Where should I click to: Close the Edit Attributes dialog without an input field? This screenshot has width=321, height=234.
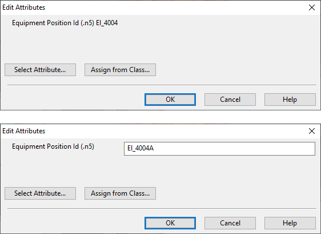(x=312, y=7)
